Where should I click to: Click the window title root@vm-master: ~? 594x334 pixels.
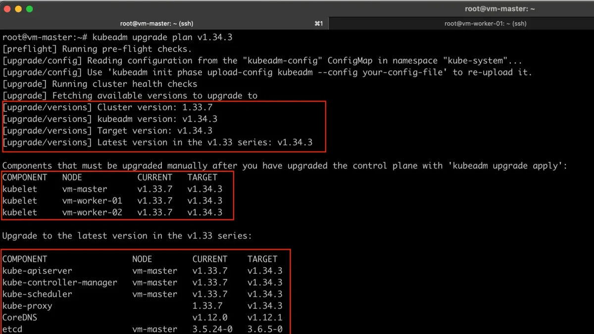[x=499, y=9]
